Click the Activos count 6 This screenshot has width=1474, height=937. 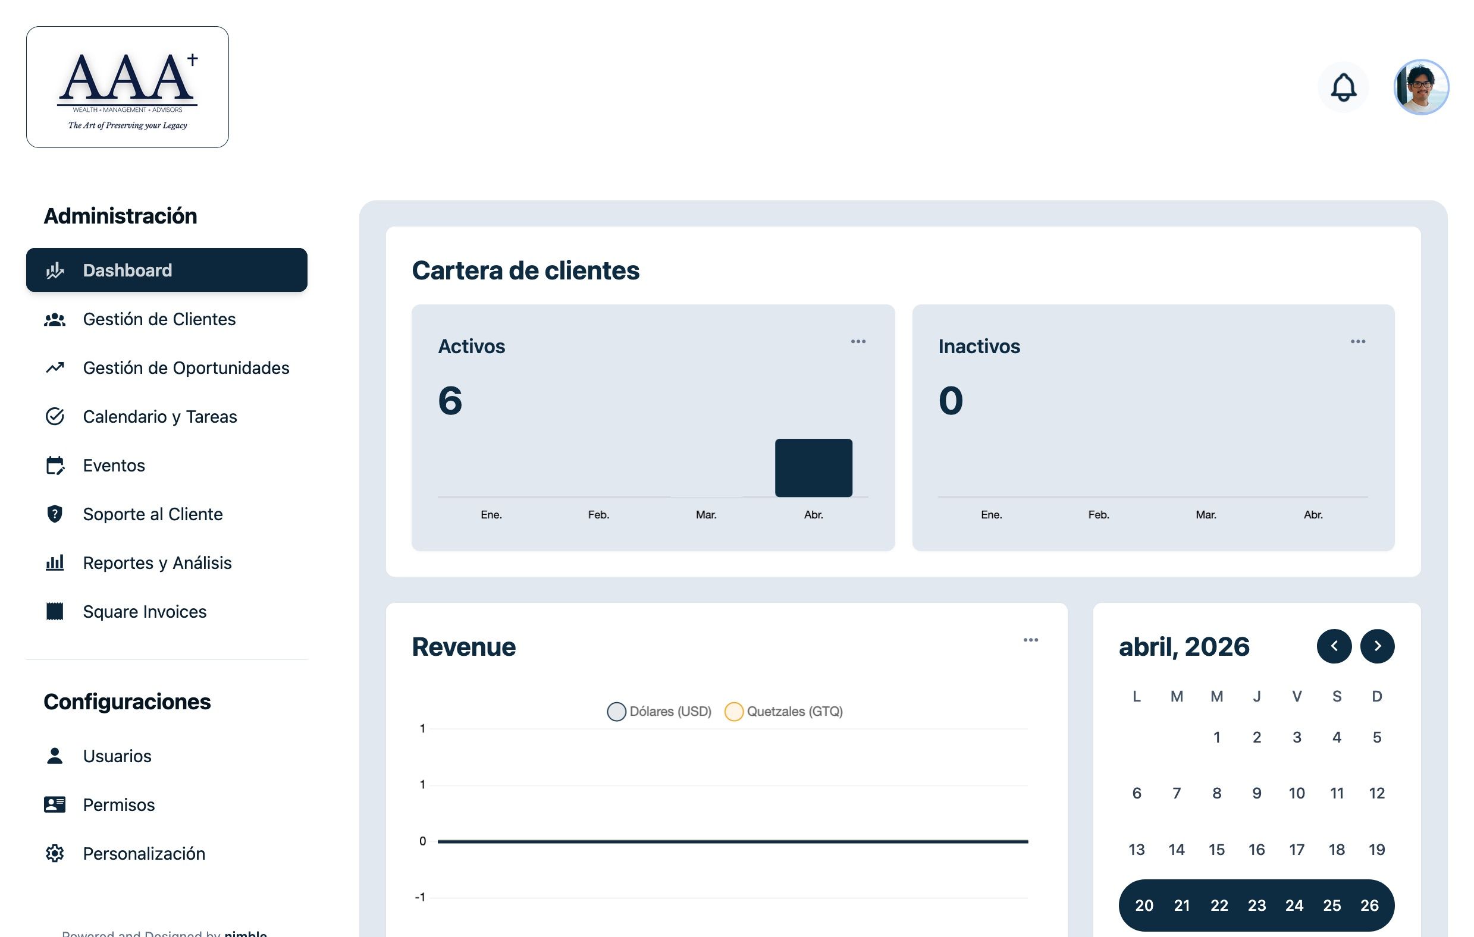click(450, 401)
